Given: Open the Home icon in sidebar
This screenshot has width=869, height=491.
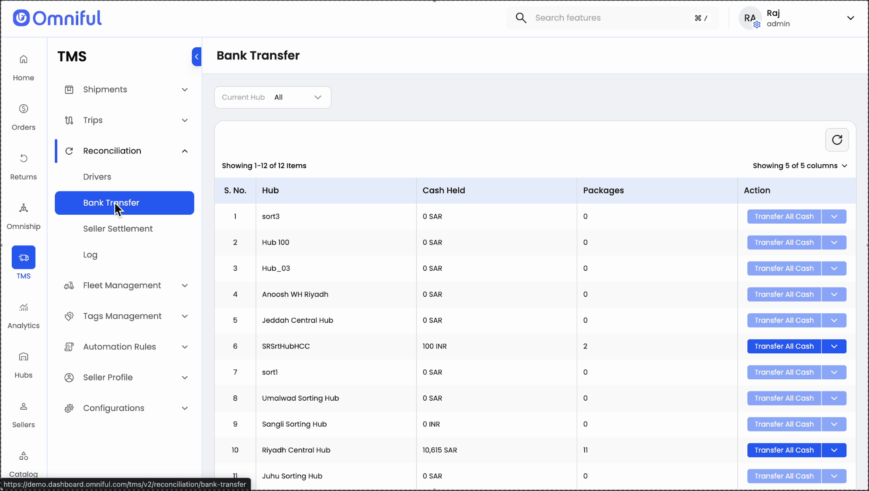Looking at the screenshot, I should tap(23, 60).
